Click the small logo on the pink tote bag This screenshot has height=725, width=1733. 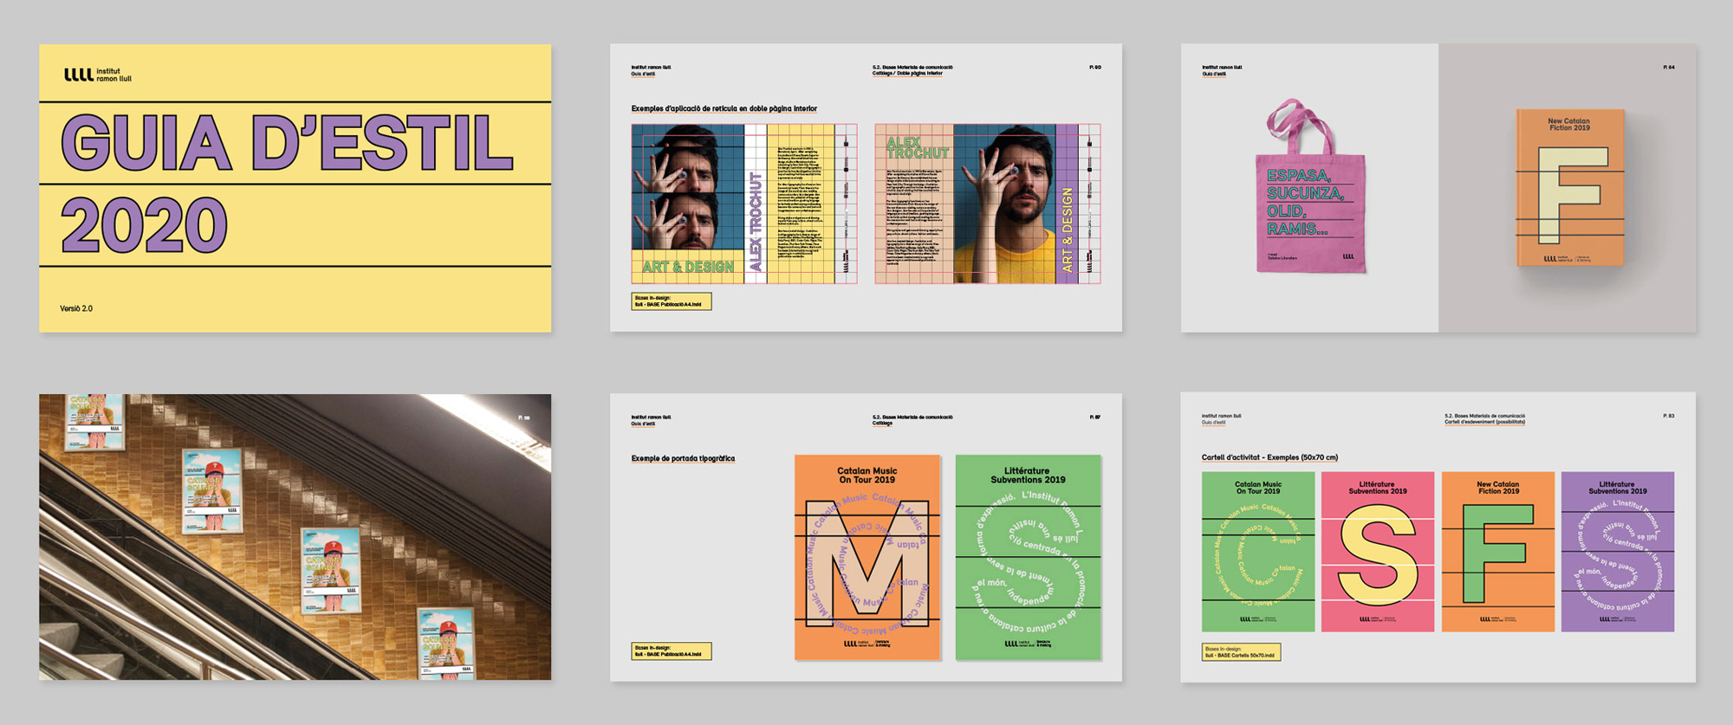click(1347, 256)
